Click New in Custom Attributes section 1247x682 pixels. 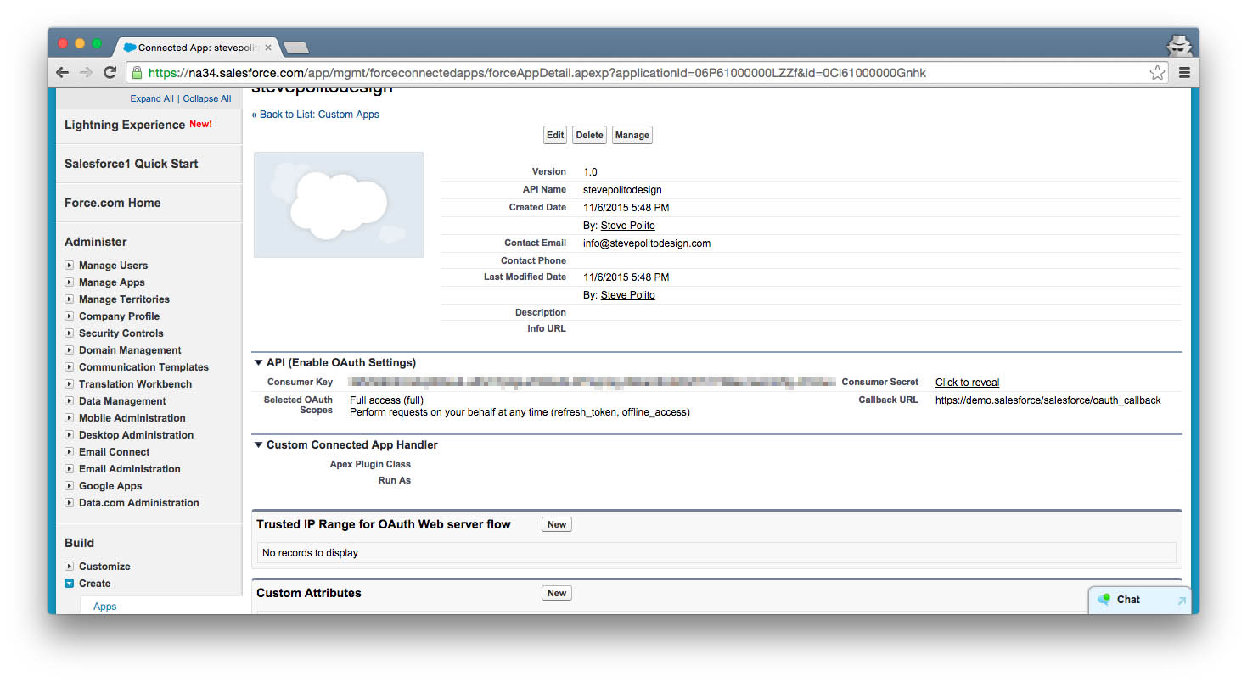(x=557, y=593)
